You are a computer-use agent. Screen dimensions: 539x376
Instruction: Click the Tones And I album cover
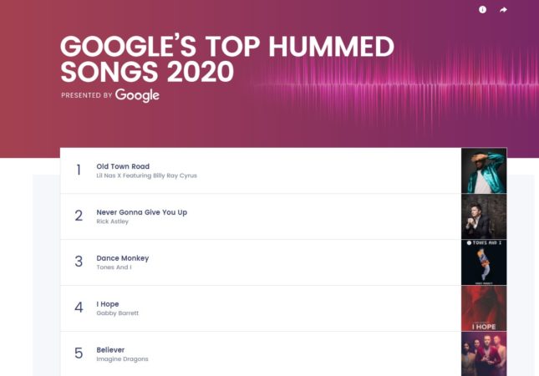[484, 262]
